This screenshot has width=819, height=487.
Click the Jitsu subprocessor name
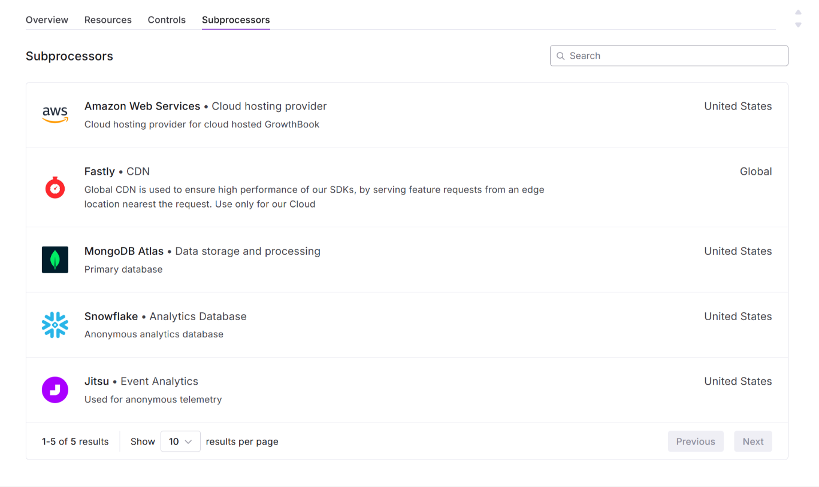coord(96,381)
